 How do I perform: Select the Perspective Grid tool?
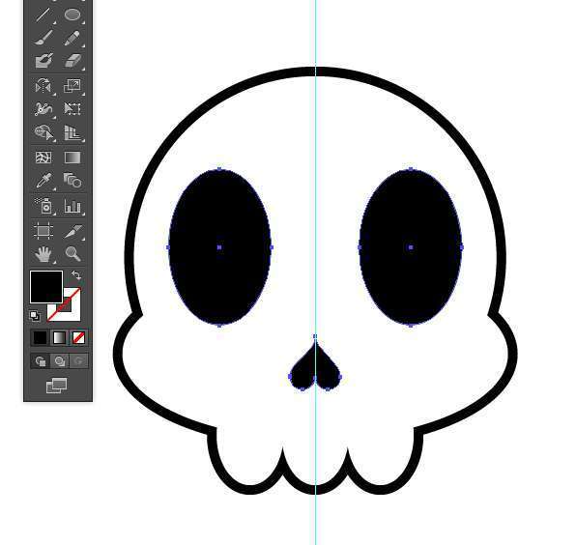72,133
